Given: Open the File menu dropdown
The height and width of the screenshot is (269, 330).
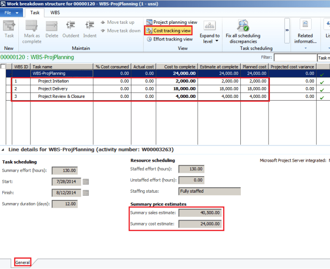Looking at the screenshot, I should pos(11,13).
